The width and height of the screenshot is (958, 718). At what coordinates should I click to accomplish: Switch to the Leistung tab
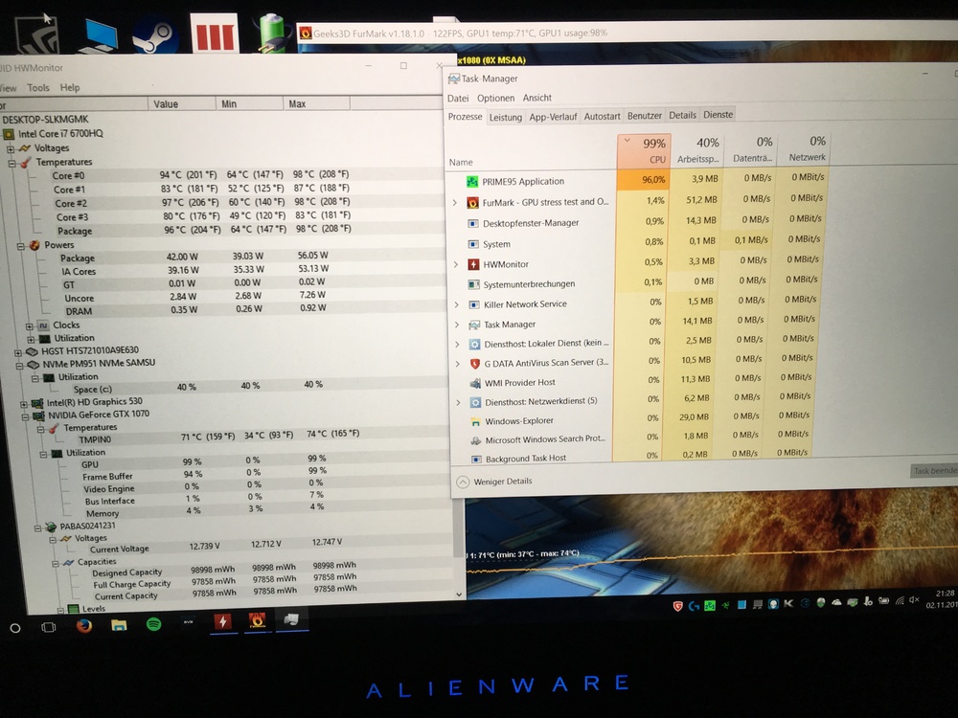coord(505,117)
